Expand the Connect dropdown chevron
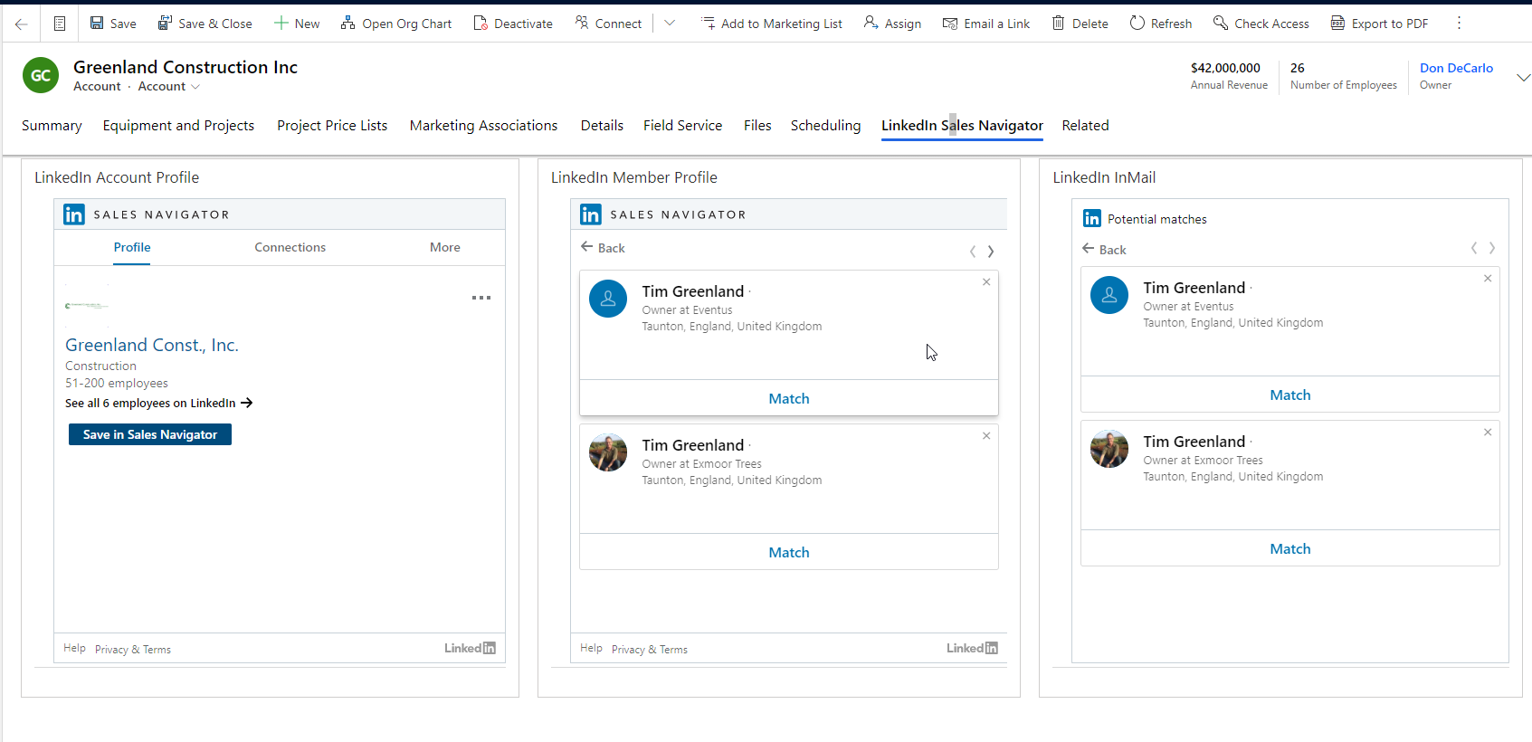Screen dimensions: 1532x742 670,24
